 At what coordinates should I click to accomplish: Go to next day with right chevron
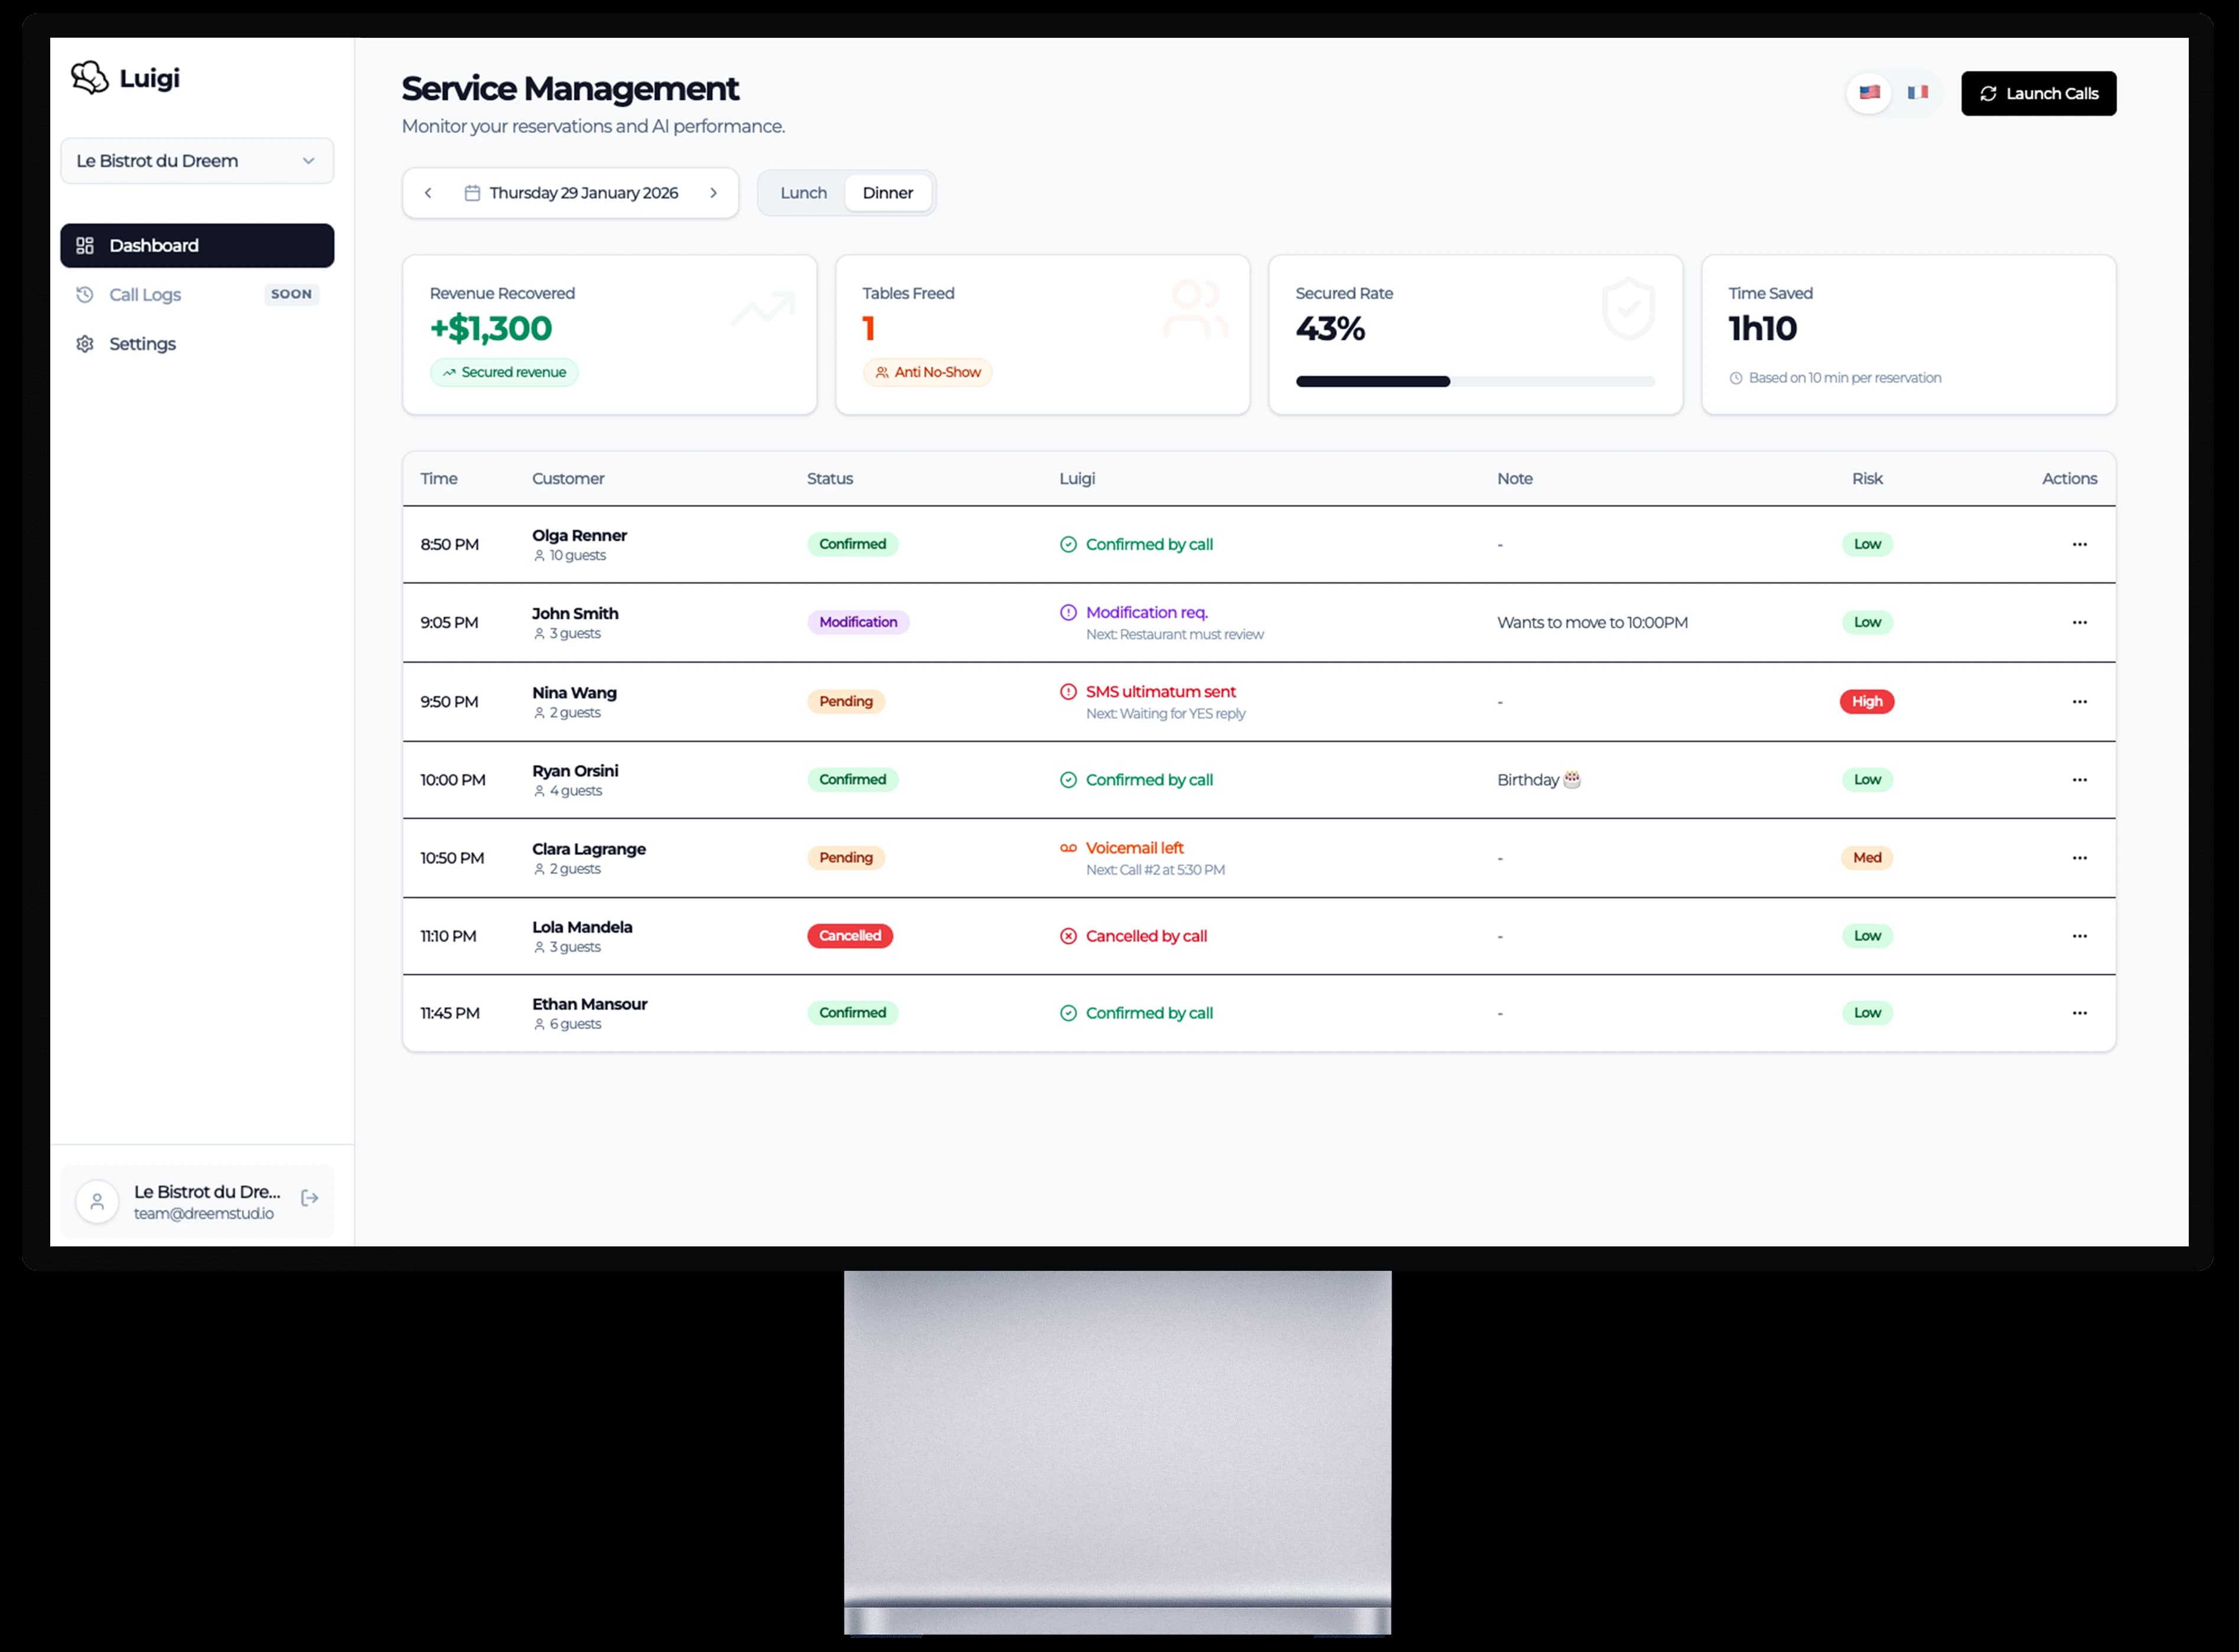click(713, 192)
